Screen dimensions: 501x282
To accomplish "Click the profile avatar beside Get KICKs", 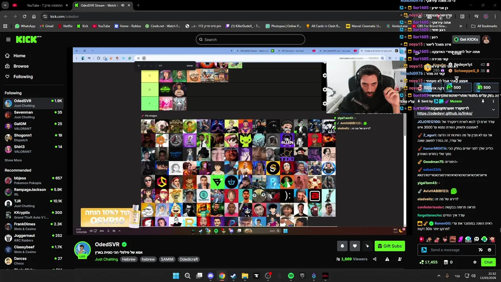I will (x=486, y=40).
